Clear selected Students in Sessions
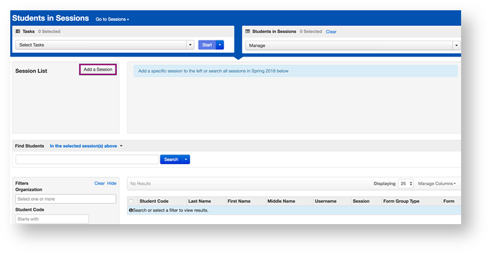 pos(331,32)
